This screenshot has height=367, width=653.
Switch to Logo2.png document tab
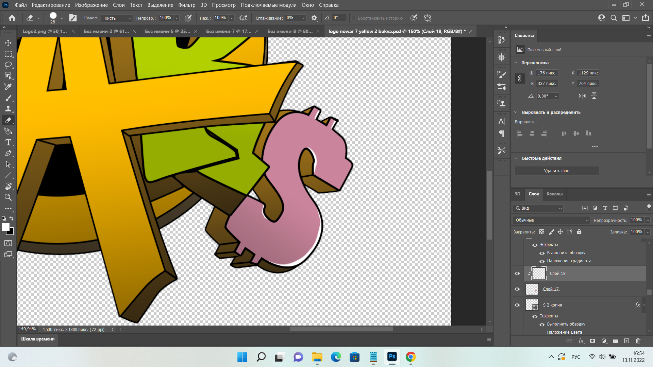[45, 31]
